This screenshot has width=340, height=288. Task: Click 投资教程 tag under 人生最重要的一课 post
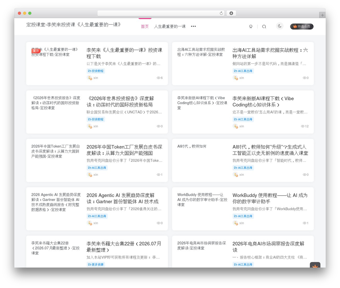point(96,71)
